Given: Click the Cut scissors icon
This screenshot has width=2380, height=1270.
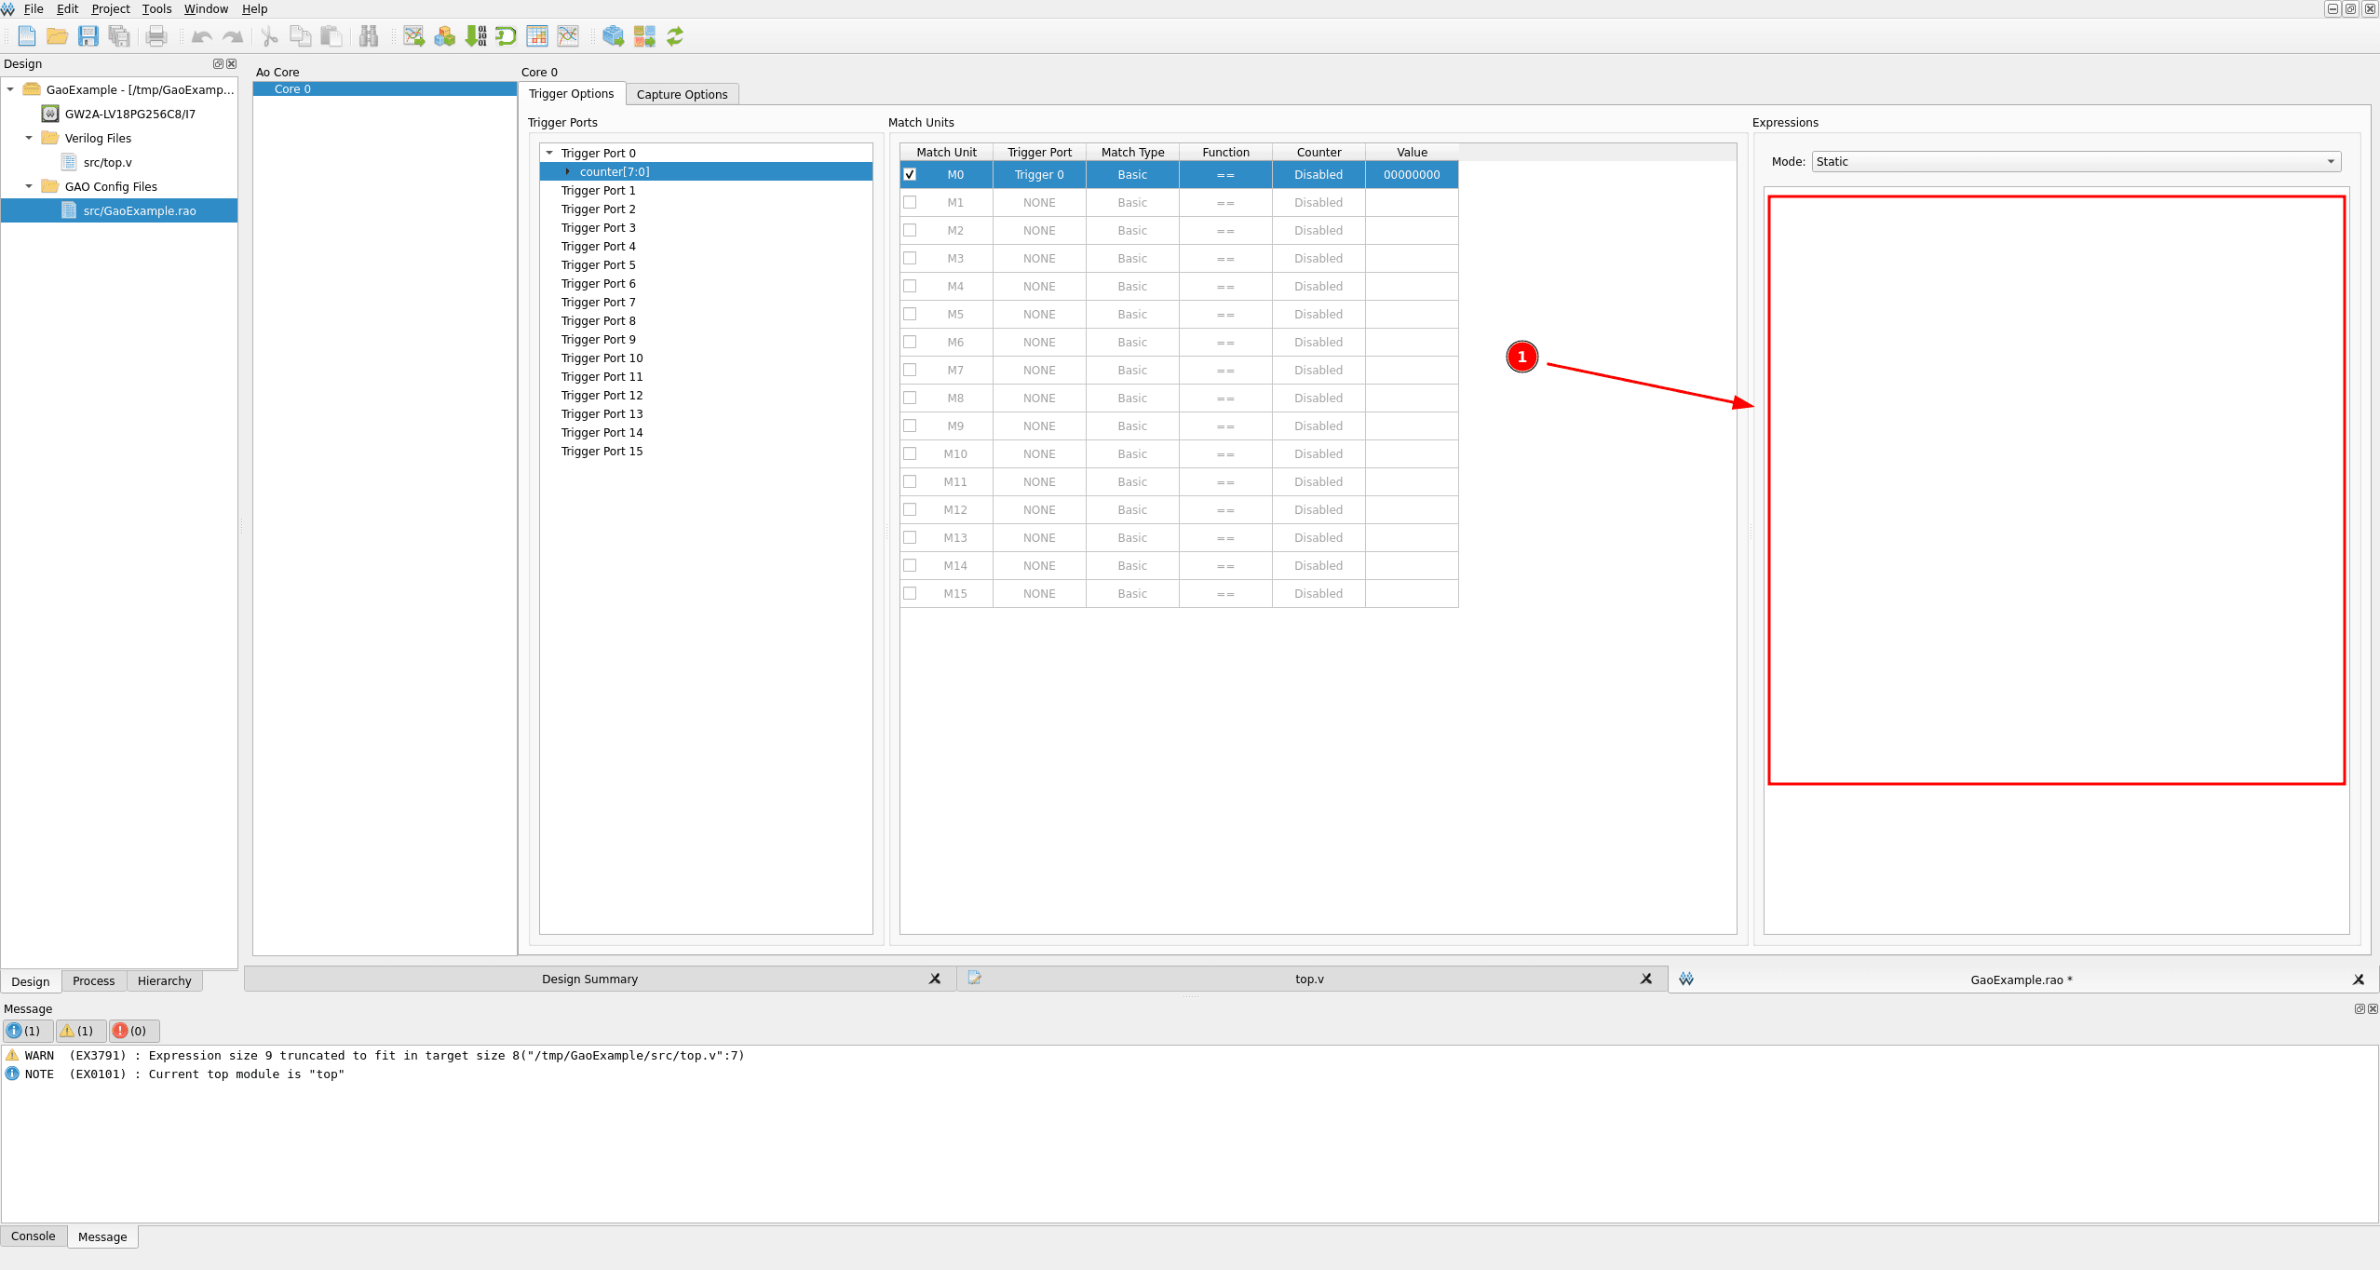Looking at the screenshot, I should (x=269, y=36).
